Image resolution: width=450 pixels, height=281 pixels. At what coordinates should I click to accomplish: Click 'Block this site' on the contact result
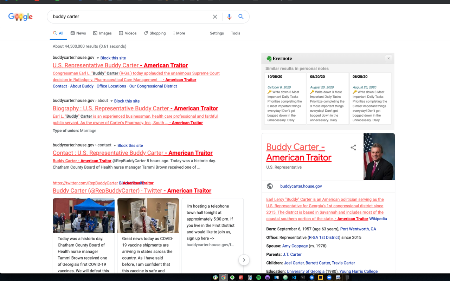pyautogui.click(x=130, y=145)
